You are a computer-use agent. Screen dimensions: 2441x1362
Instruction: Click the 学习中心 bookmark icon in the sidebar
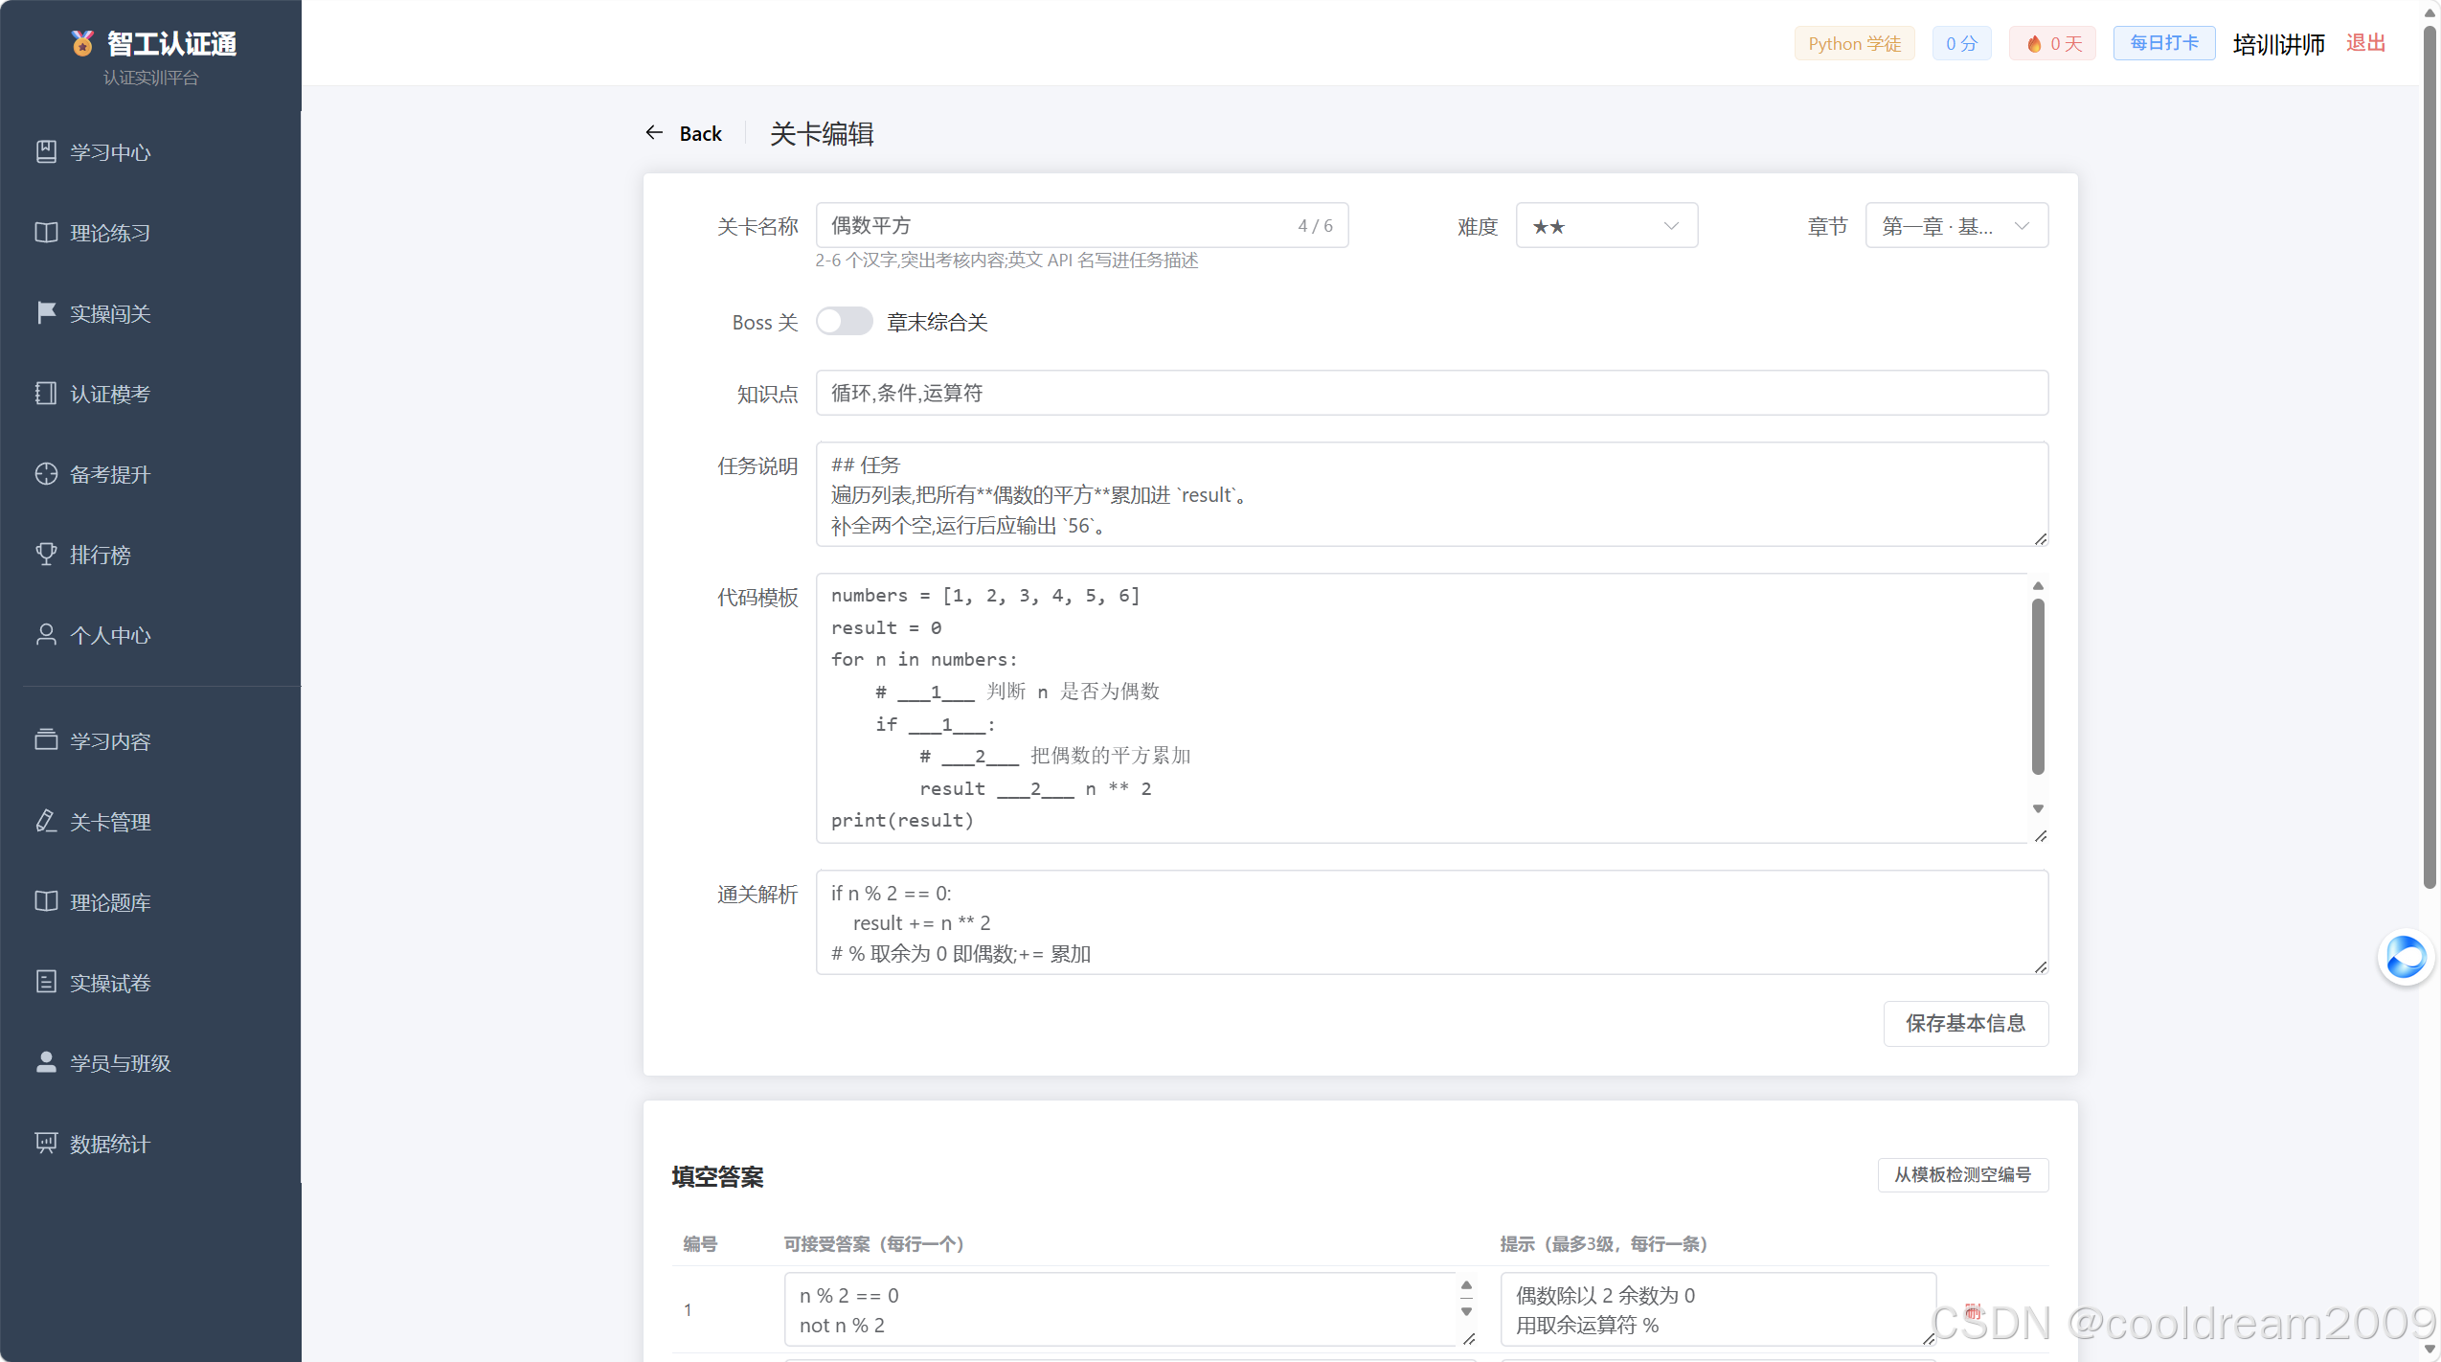(46, 151)
